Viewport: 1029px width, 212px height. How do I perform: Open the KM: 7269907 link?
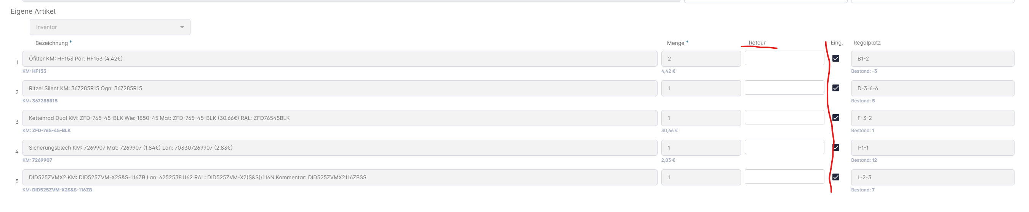point(37,160)
